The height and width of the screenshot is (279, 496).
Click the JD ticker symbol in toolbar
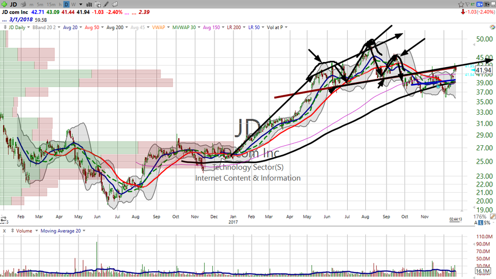tap(13, 5)
